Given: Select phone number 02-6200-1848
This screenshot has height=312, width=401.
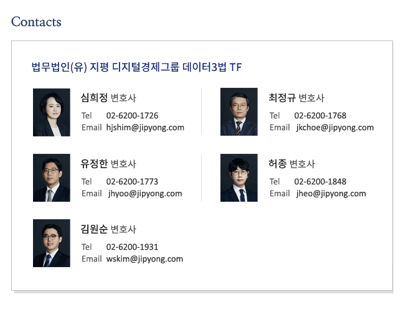Looking at the screenshot, I should 320,182.
